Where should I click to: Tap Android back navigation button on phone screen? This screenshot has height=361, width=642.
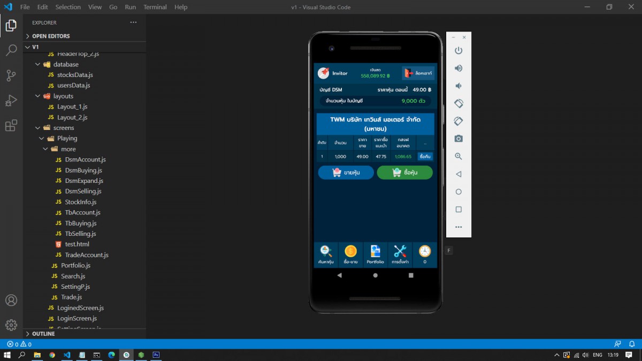340,275
